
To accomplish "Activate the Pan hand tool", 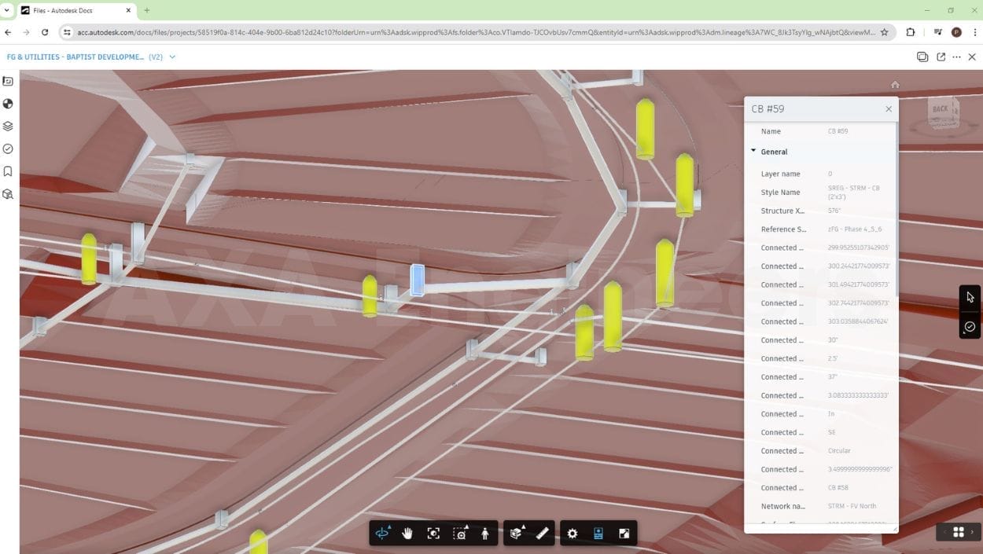I will (x=407, y=534).
